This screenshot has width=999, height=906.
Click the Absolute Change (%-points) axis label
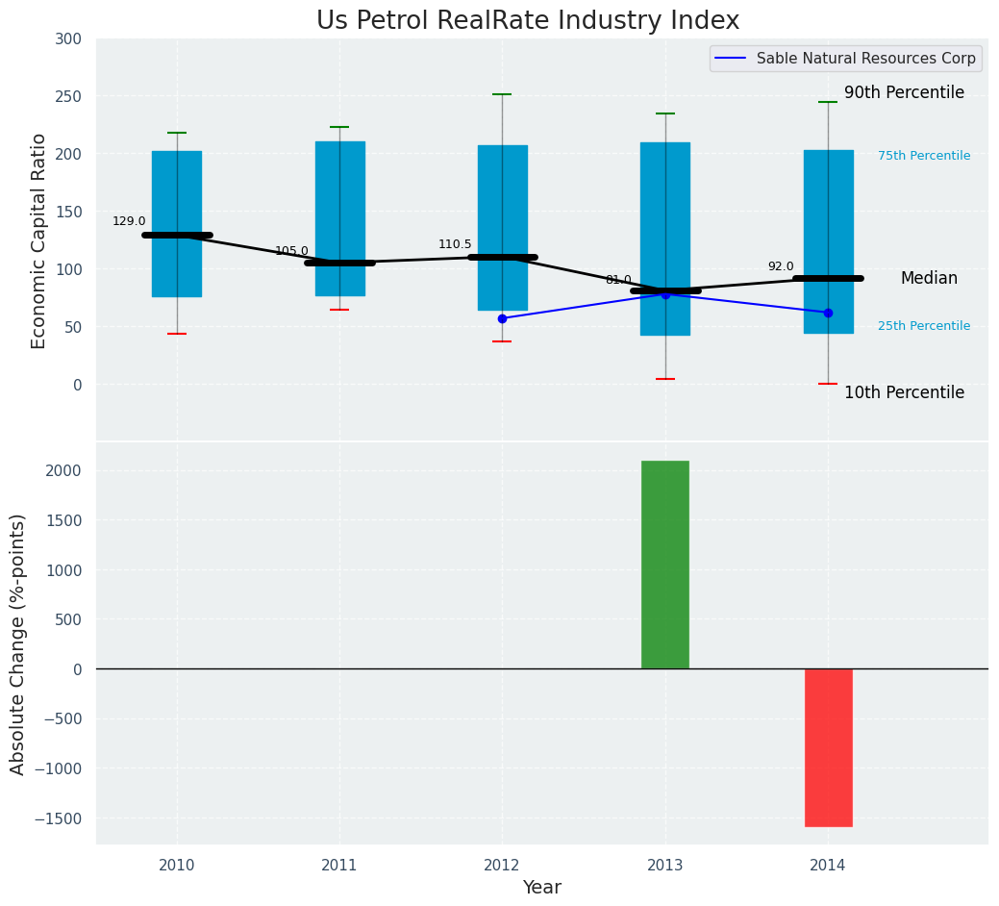tap(18, 643)
